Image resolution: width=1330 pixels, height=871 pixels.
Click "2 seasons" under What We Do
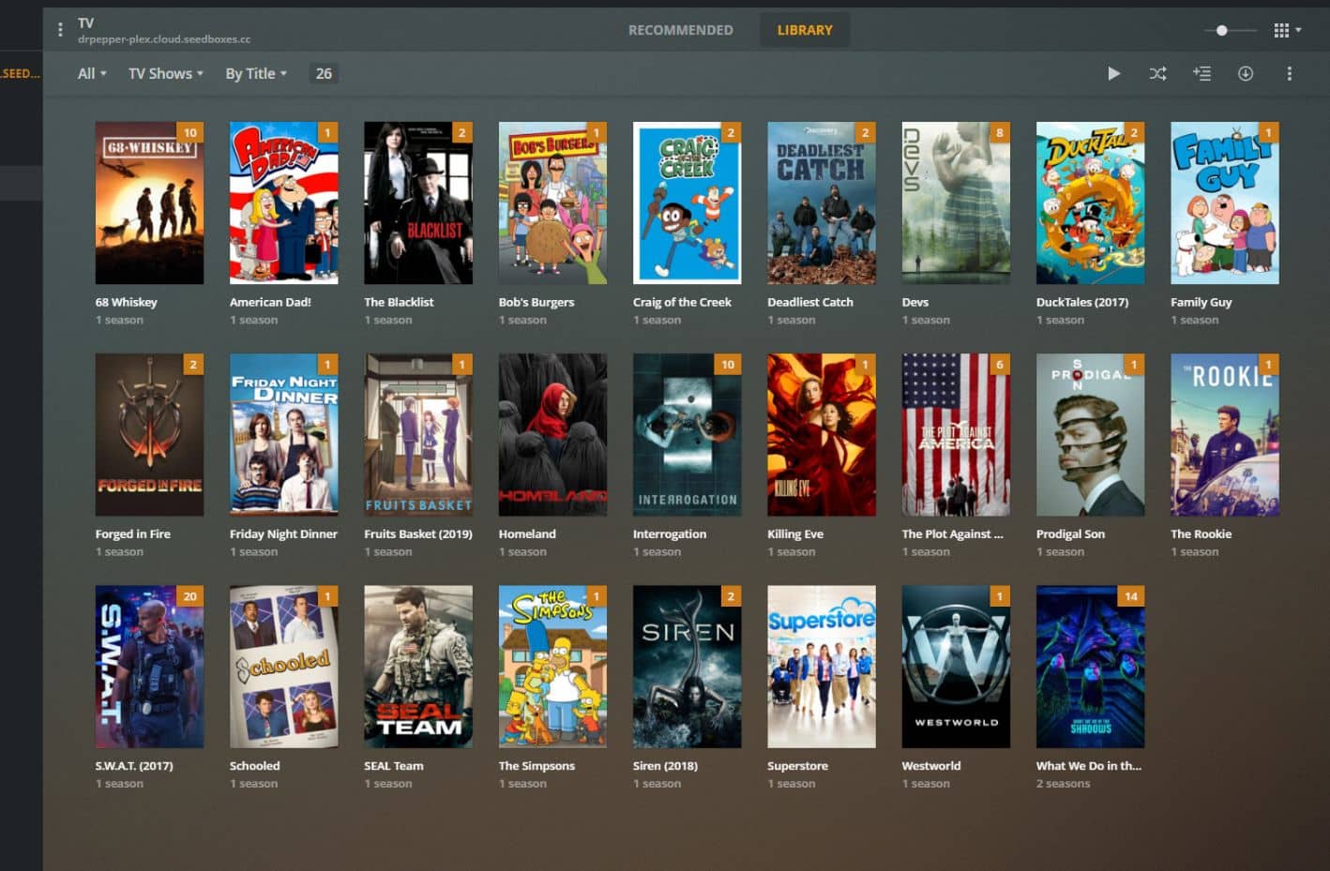coord(1064,784)
